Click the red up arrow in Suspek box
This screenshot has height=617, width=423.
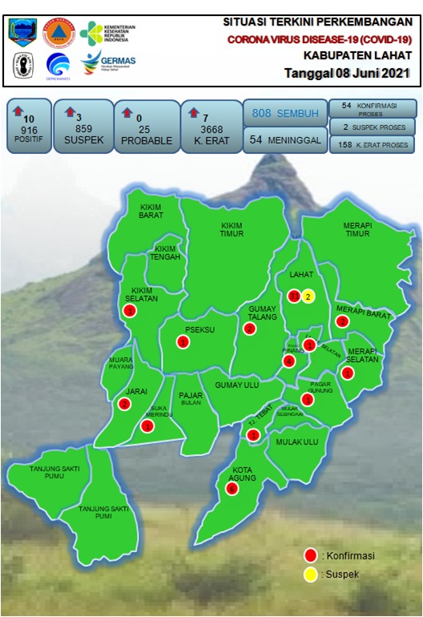pyautogui.click(x=70, y=111)
